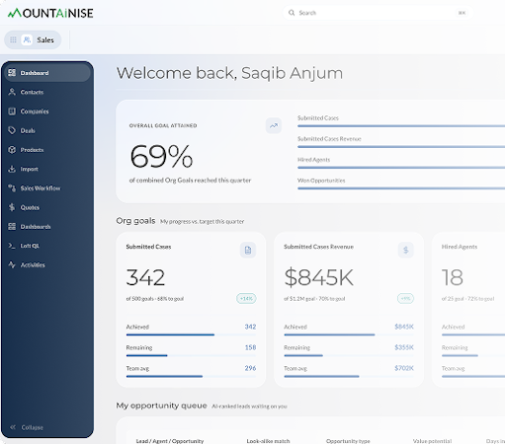
Task: Open Dashboards in the sidebar
Action: [47, 226]
